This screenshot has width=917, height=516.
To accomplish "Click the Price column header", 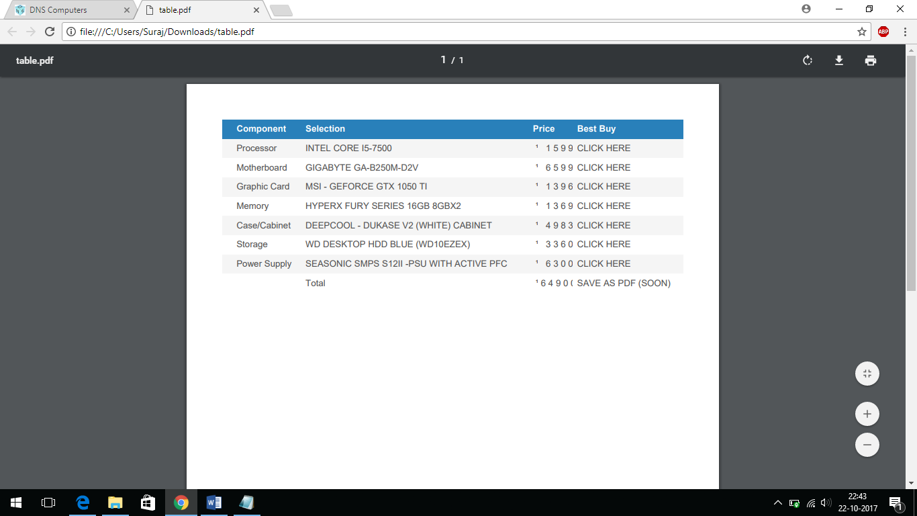I will coord(544,129).
